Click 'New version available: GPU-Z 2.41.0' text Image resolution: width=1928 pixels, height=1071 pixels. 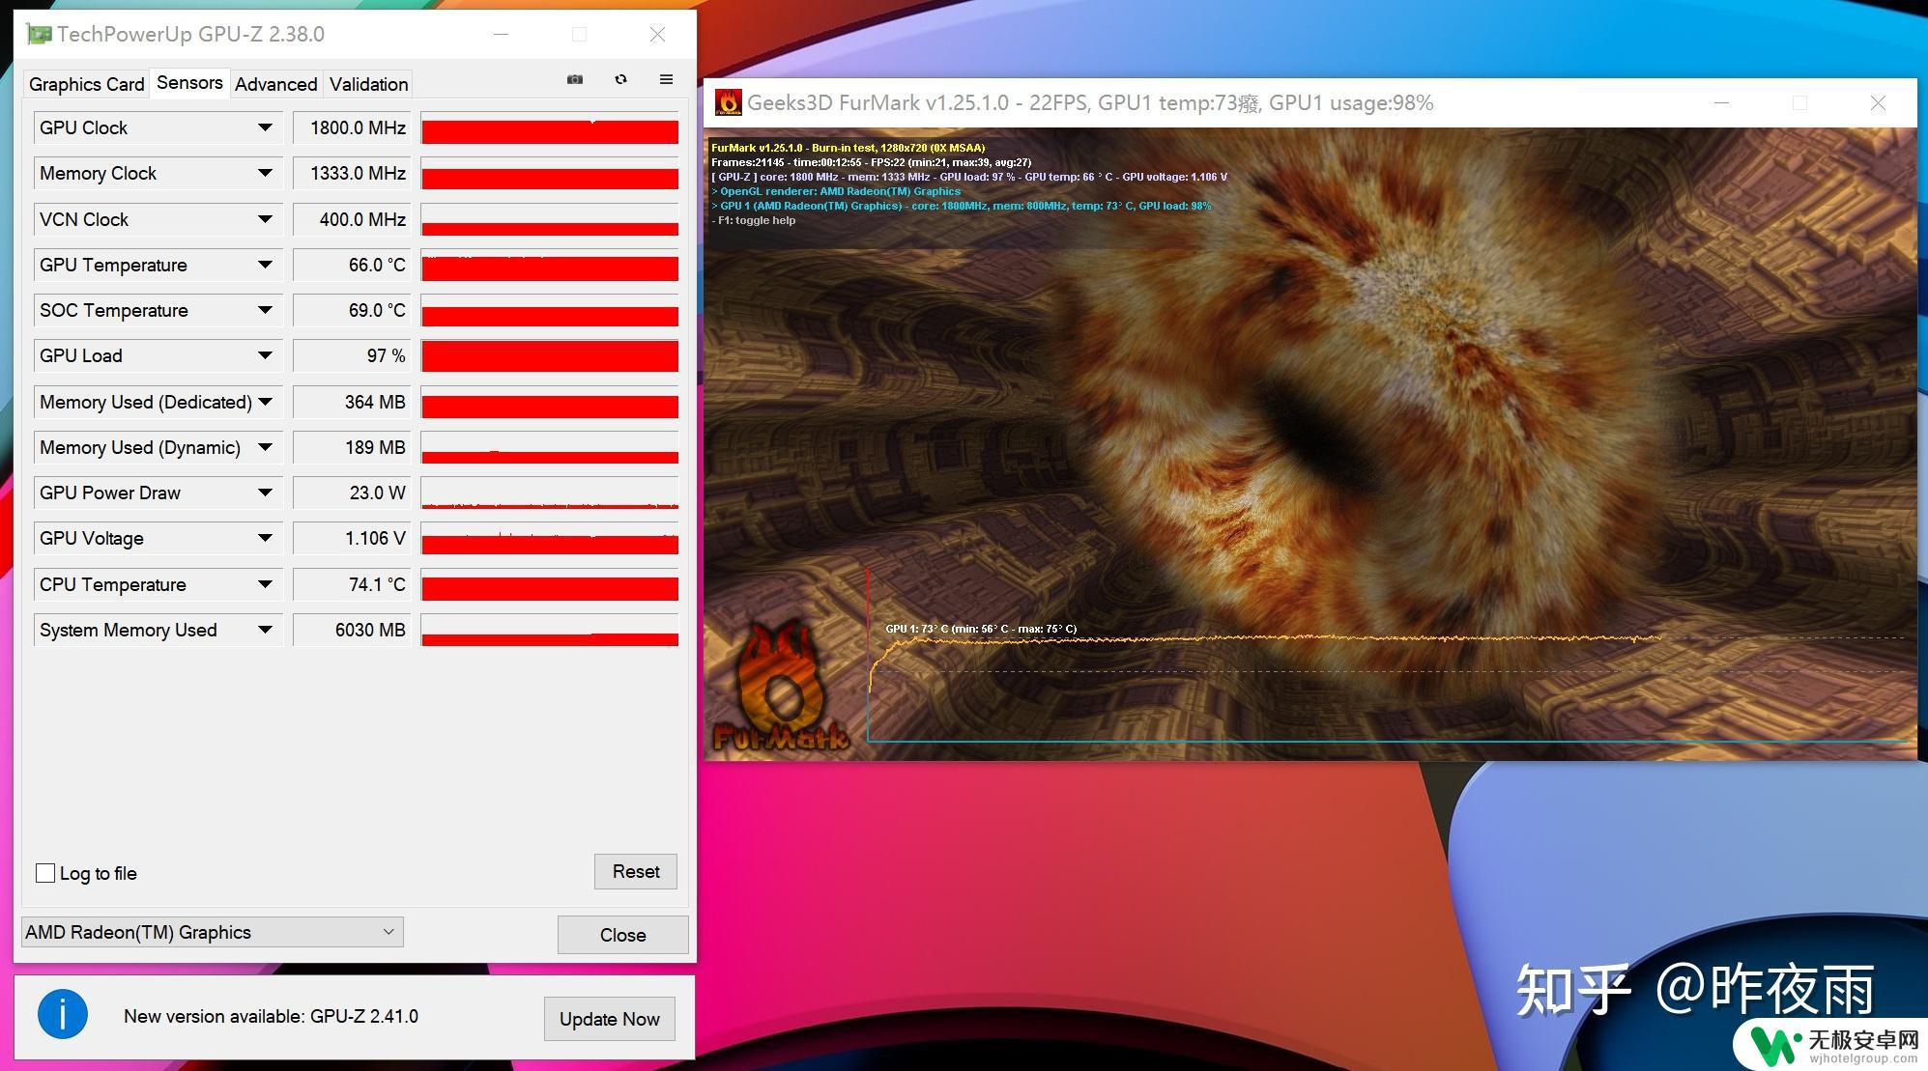point(271,1016)
